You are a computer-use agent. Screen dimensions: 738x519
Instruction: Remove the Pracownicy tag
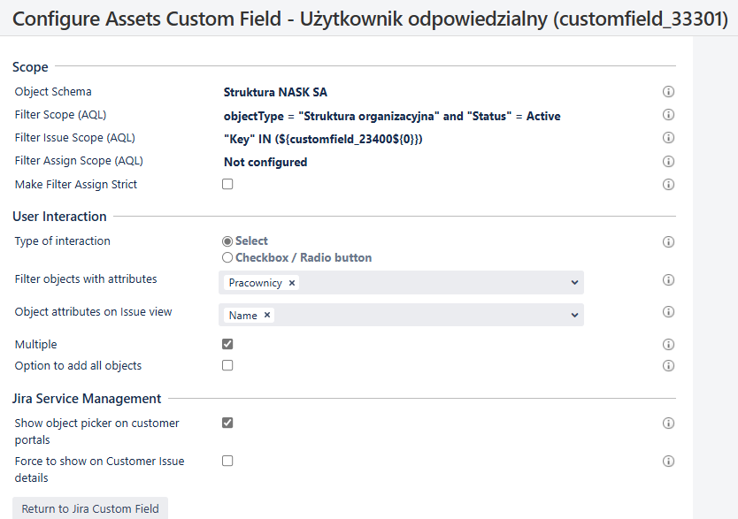pyautogui.click(x=292, y=283)
